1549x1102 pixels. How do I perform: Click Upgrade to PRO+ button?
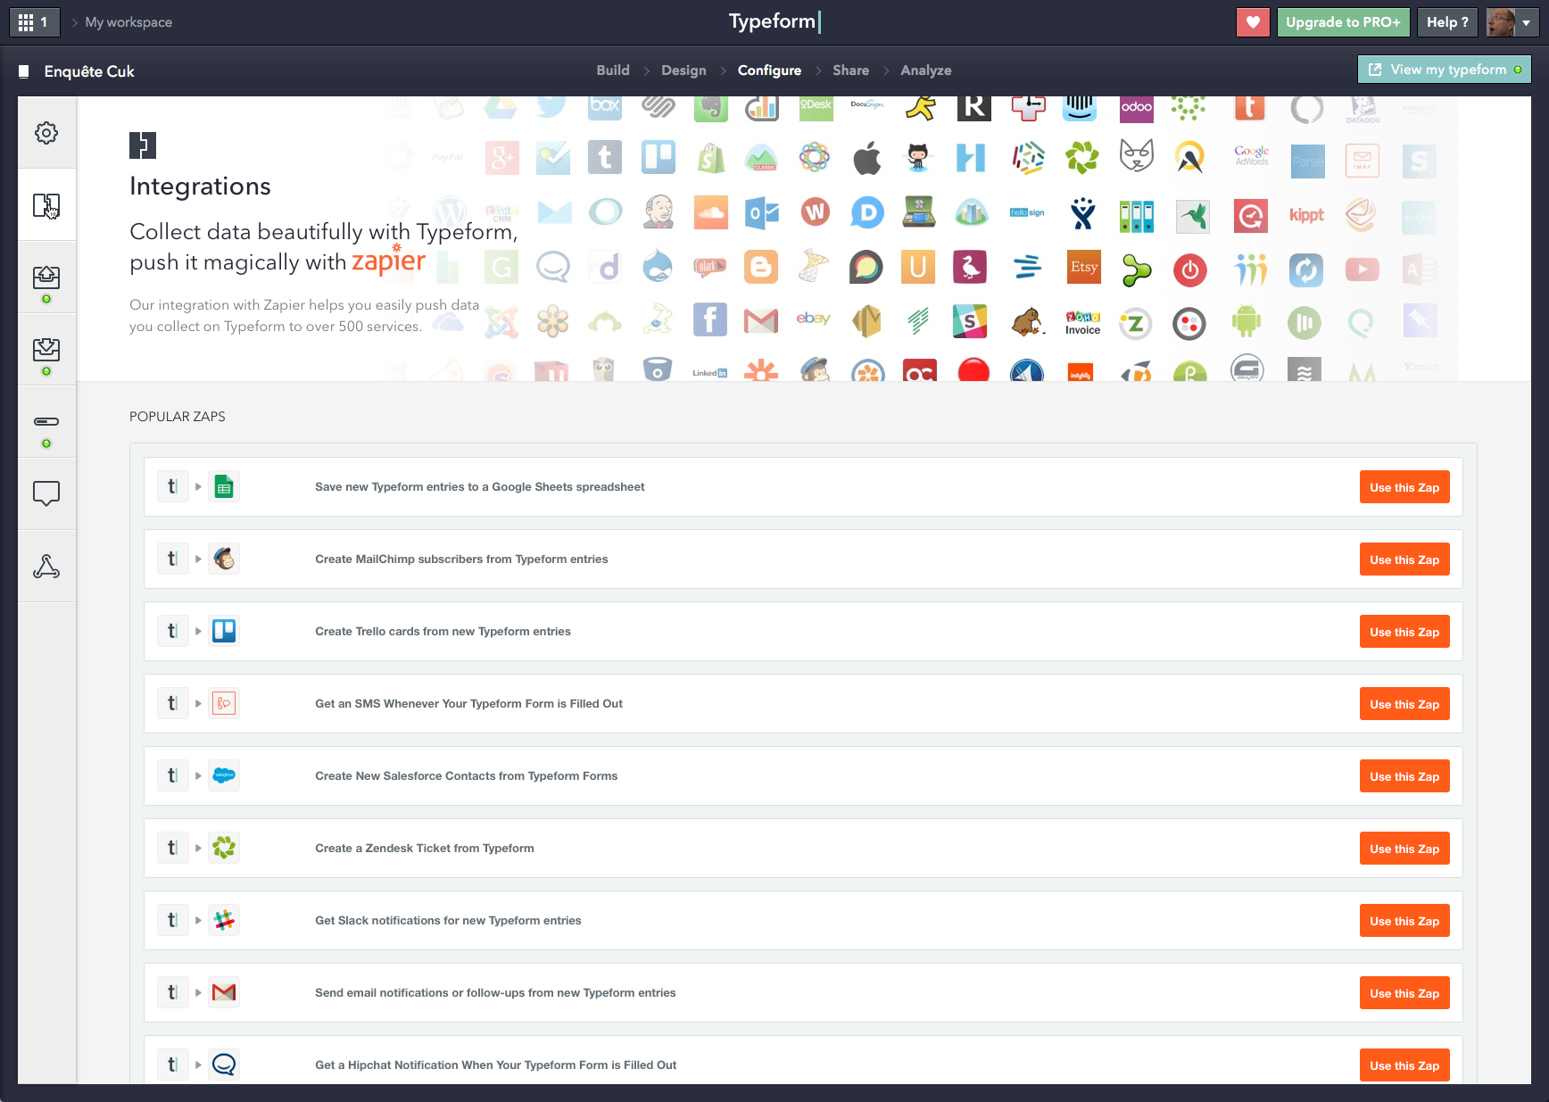tap(1343, 22)
